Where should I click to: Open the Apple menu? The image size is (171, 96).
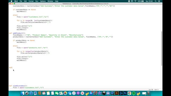click(11, 1)
